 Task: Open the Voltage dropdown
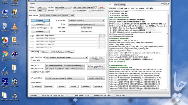click(42, 7)
